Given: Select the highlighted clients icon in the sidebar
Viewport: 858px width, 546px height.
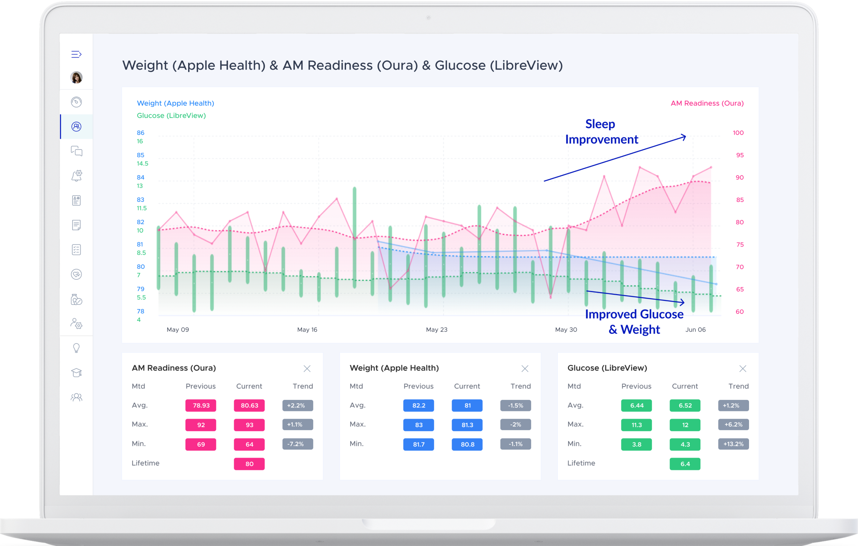Looking at the screenshot, I should pyautogui.click(x=76, y=127).
